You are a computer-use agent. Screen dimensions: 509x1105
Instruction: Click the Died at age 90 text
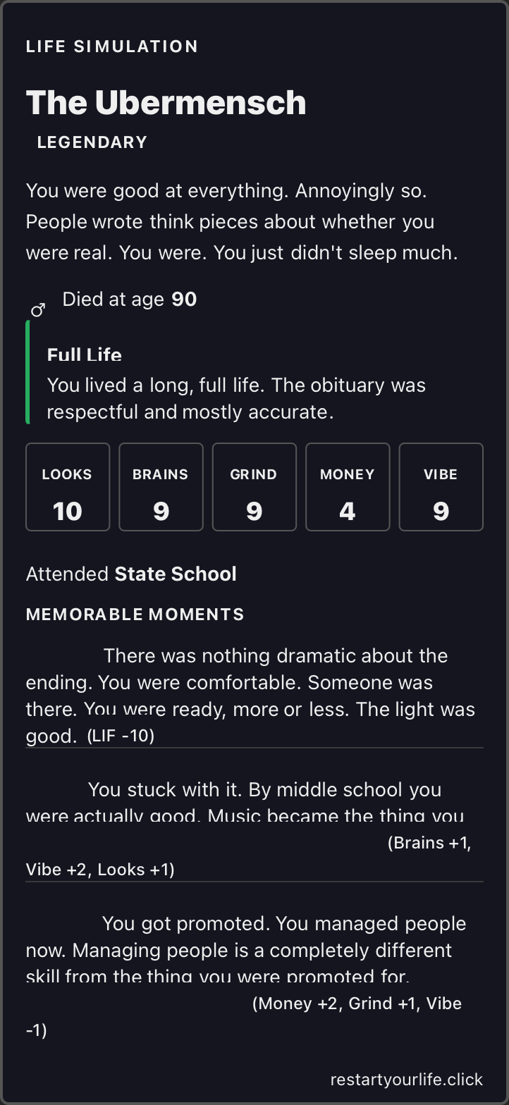coord(129,300)
